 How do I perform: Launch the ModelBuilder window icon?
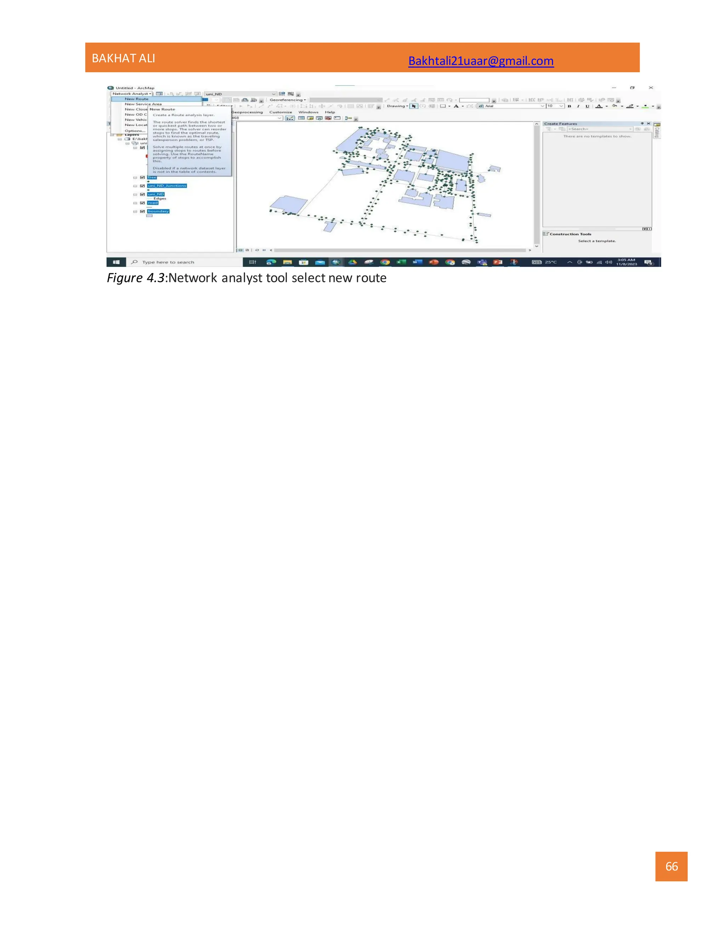click(x=348, y=118)
